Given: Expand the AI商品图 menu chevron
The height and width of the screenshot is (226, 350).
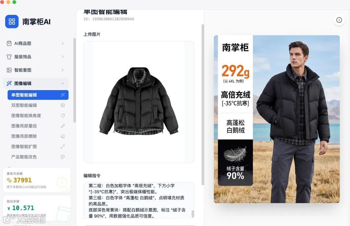Looking at the screenshot, I should pos(63,43).
